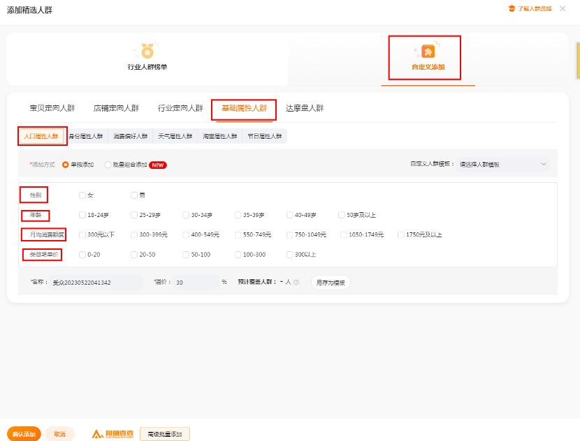Click the 行业人群榜单 medal icon
This screenshot has height=441, width=580.
tap(147, 51)
